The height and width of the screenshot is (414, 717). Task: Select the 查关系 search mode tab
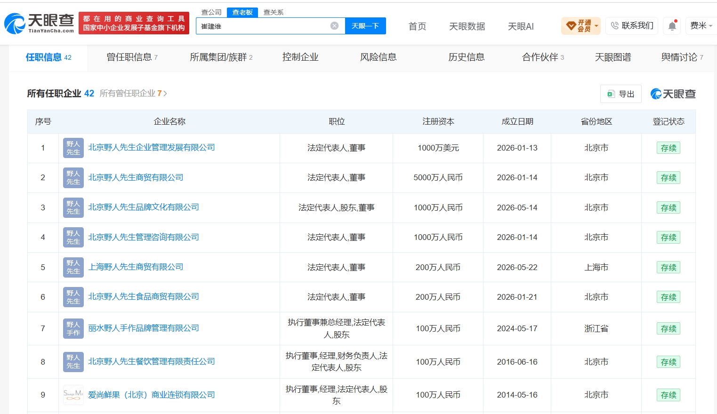click(274, 12)
